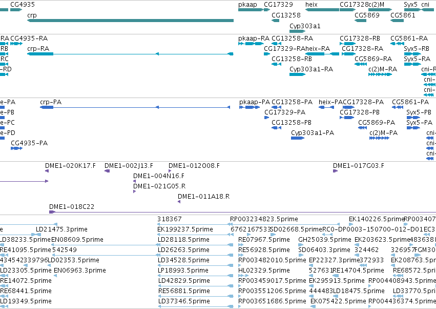Select the CG4935-PA feature
Screen dimensions: 436x309
(17, 148)
